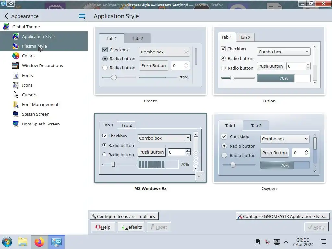The width and height of the screenshot is (332, 249).
Task: Click the Fonts icon in sidebar
Action: [x=16, y=75]
